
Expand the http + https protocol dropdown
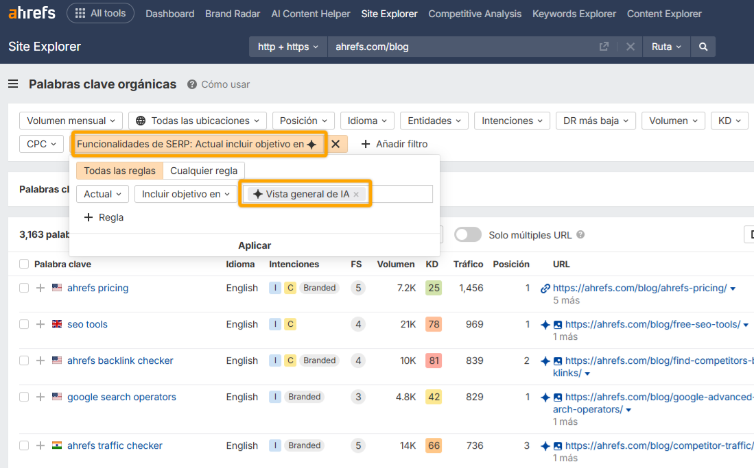288,47
